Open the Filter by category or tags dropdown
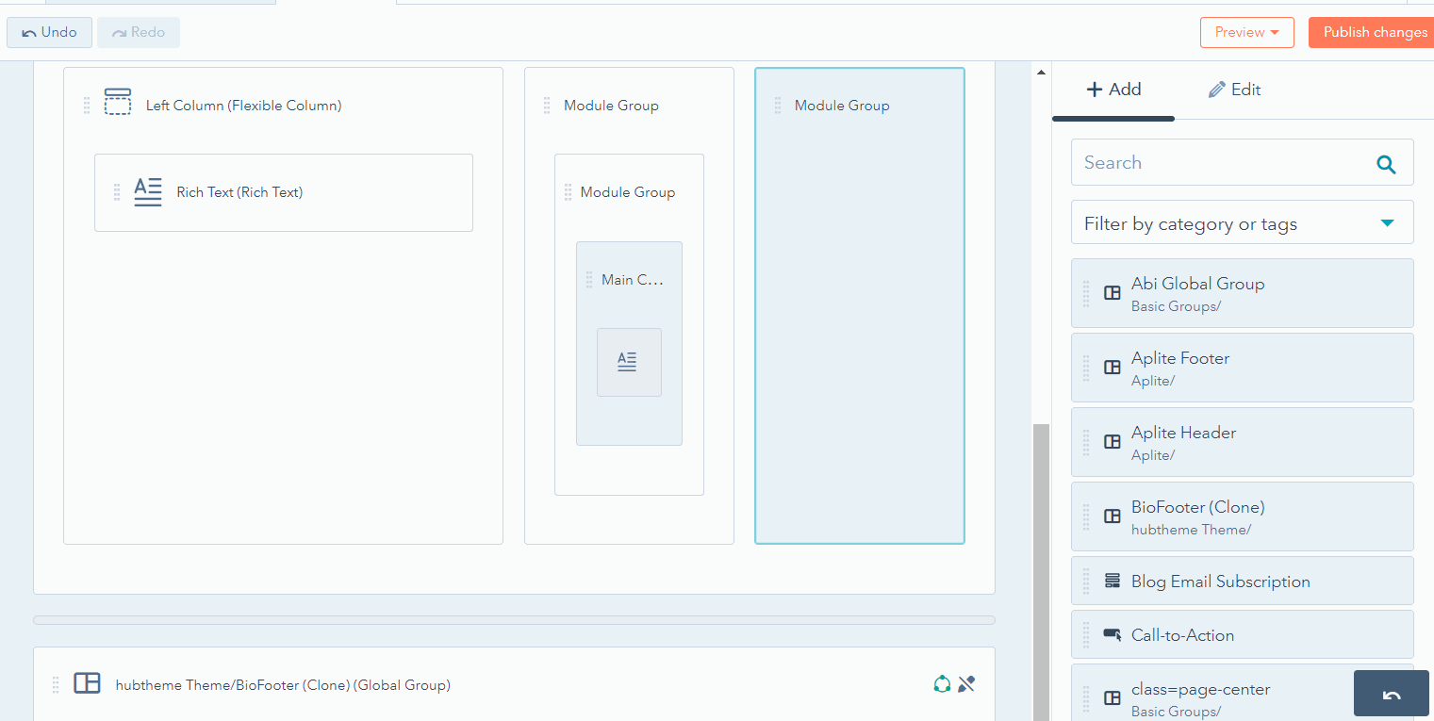 click(x=1242, y=223)
